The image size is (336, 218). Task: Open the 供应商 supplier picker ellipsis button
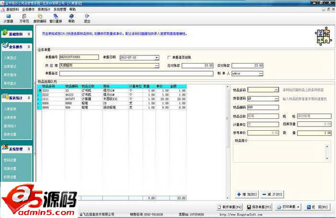[x=157, y=66]
